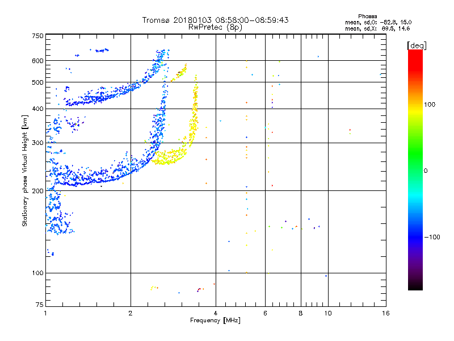This screenshot has height=341, width=454.
Task: Select the 'mean, sd,O: -82.8, 15.0' line
Action: pyautogui.click(x=378, y=22)
